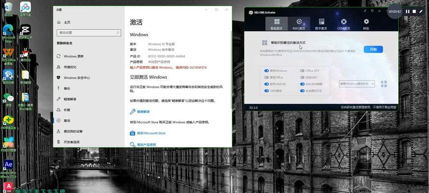This screenshot has width=429, height=193.
Task: Toggle the KMS自动续期 switch
Action: tap(302, 84)
